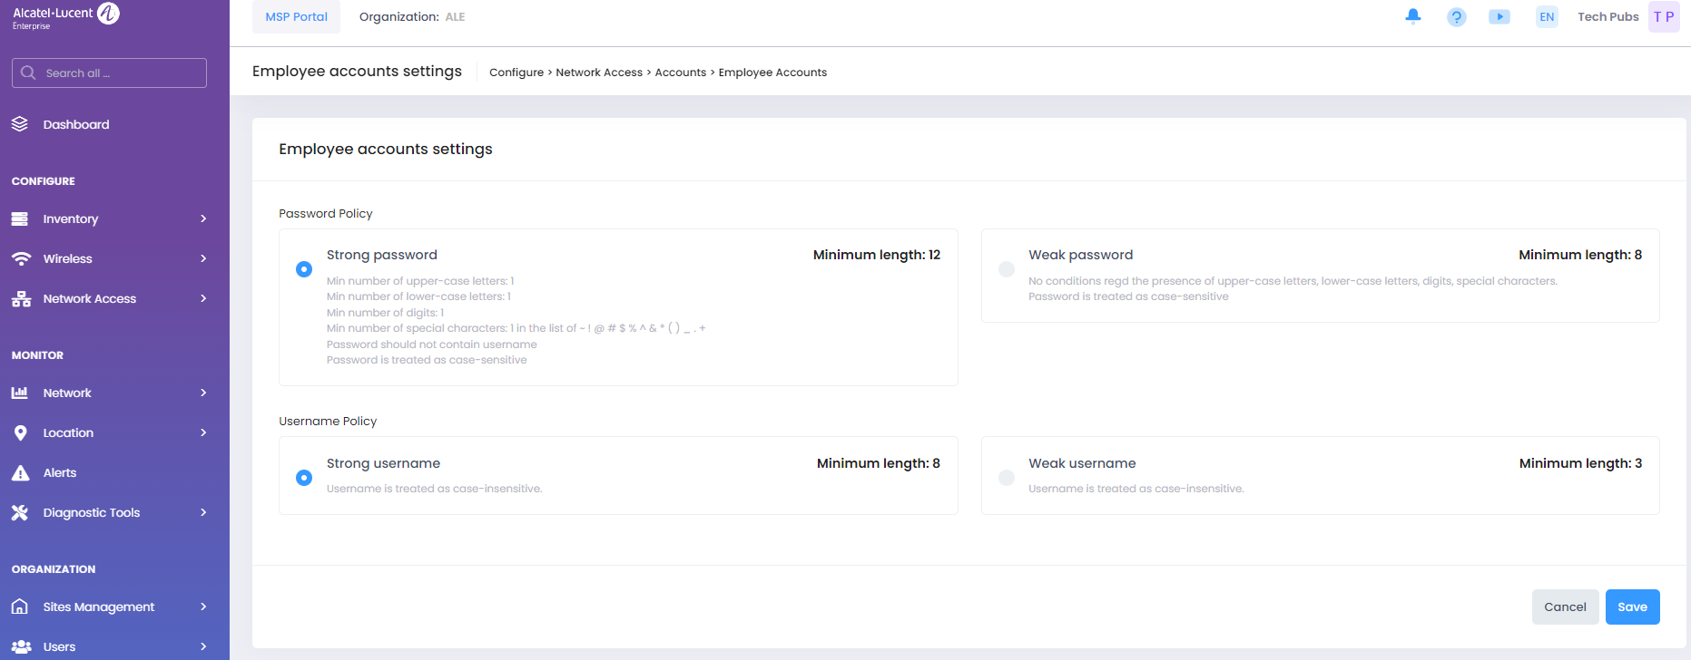Select the Weak password radio button
Viewport: 1691px width, 660px height.
[1006, 269]
